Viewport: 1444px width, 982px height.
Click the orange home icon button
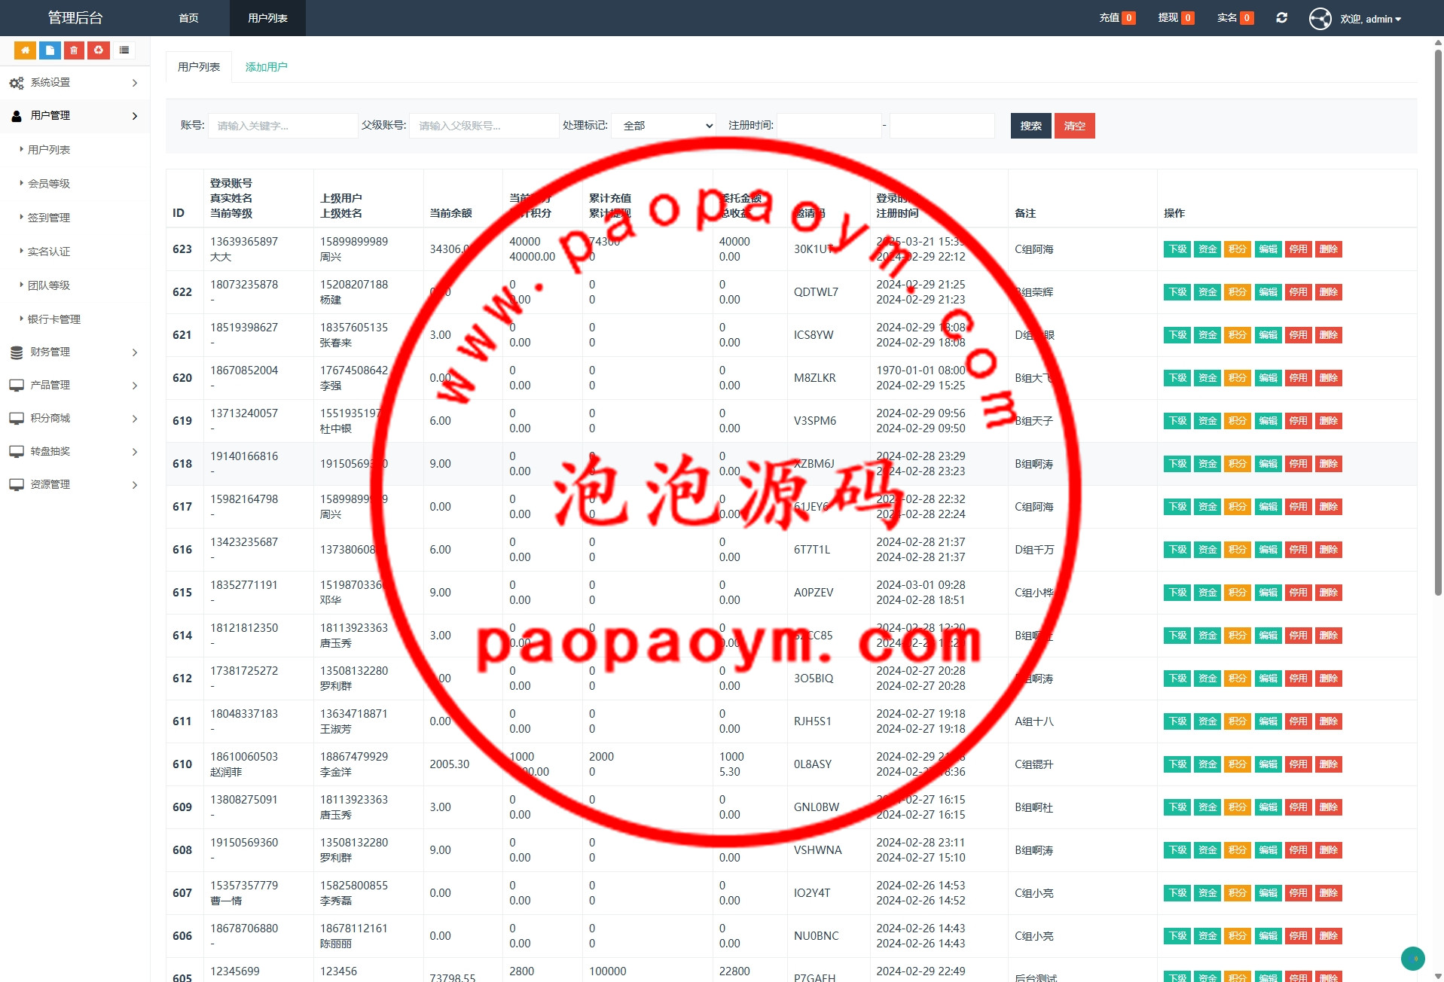point(25,50)
